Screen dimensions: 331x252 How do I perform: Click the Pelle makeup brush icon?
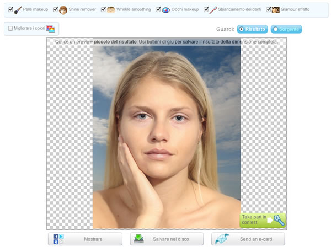pos(18,10)
